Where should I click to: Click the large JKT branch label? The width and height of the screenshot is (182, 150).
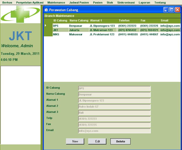(x=20, y=36)
